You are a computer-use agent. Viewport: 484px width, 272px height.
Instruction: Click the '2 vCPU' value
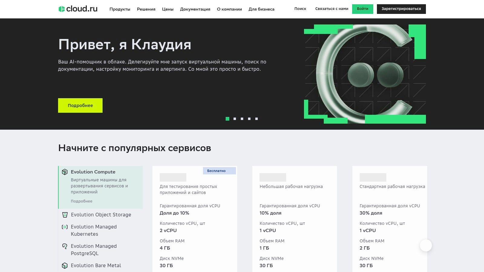168,231
